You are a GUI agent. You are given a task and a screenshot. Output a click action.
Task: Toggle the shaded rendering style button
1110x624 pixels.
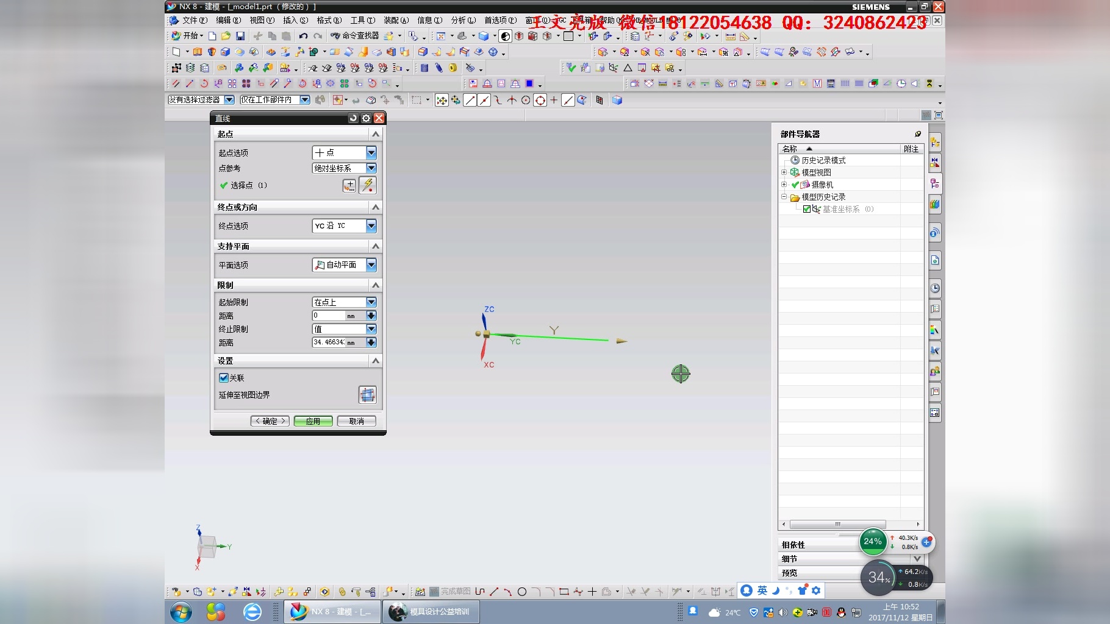[x=506, y=36]
